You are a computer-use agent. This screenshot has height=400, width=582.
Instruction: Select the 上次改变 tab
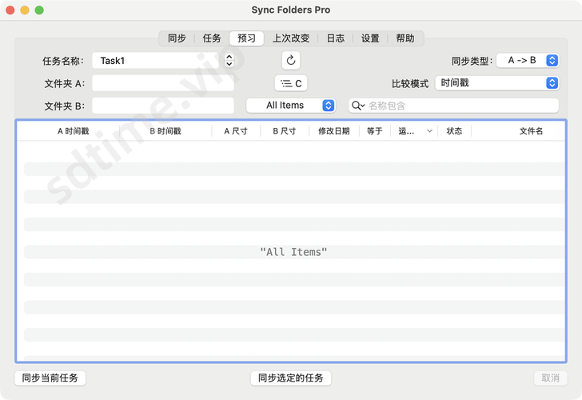[291, 38]
